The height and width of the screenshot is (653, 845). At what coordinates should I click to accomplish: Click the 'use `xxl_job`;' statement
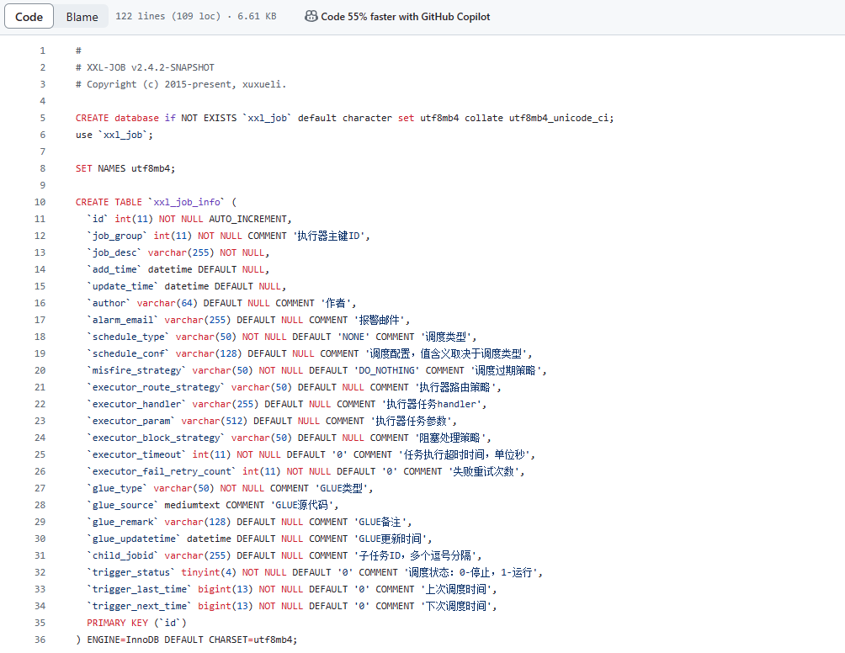pyautogui.click(x=114, y=135)
